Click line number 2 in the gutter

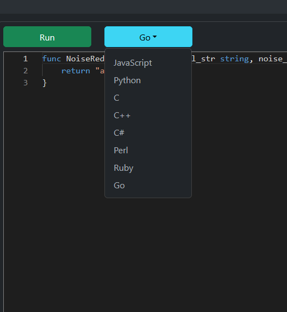click(x=26, y=71)
